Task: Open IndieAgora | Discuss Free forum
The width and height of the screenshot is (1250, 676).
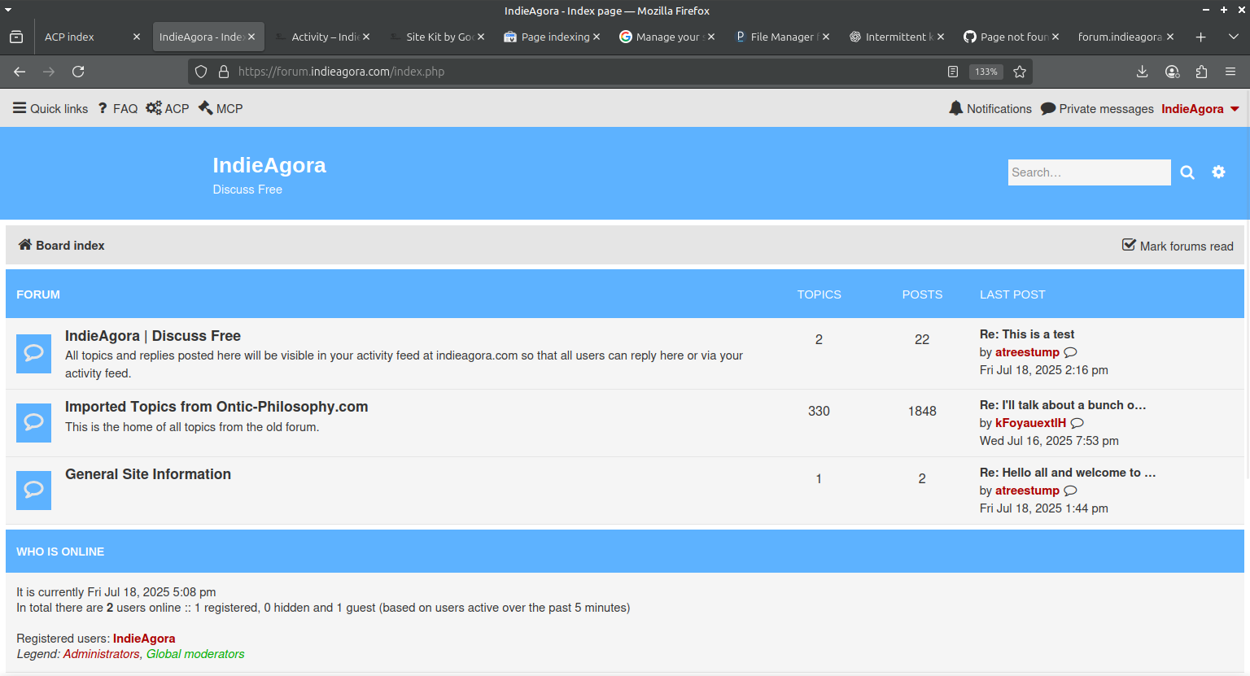Action: pos(153,336)
